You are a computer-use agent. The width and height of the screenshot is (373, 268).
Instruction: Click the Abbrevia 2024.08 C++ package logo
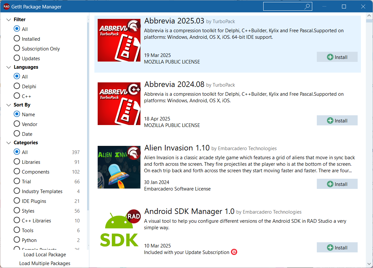[119, 104]
